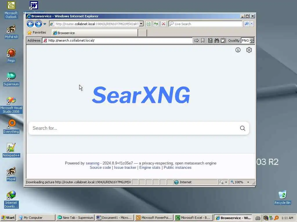The image size is (297, 222).
Task: Submit search with magnifying glass icon
Action: [243, 128]
